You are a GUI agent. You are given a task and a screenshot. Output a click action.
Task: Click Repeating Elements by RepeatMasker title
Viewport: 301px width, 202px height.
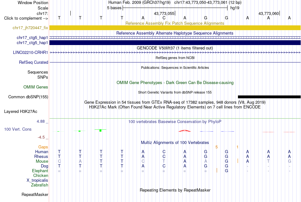click(x=175, y=190)
